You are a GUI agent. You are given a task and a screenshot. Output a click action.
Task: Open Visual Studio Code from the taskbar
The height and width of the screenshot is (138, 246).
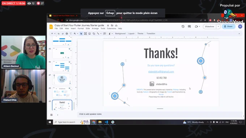pos(106,122)
